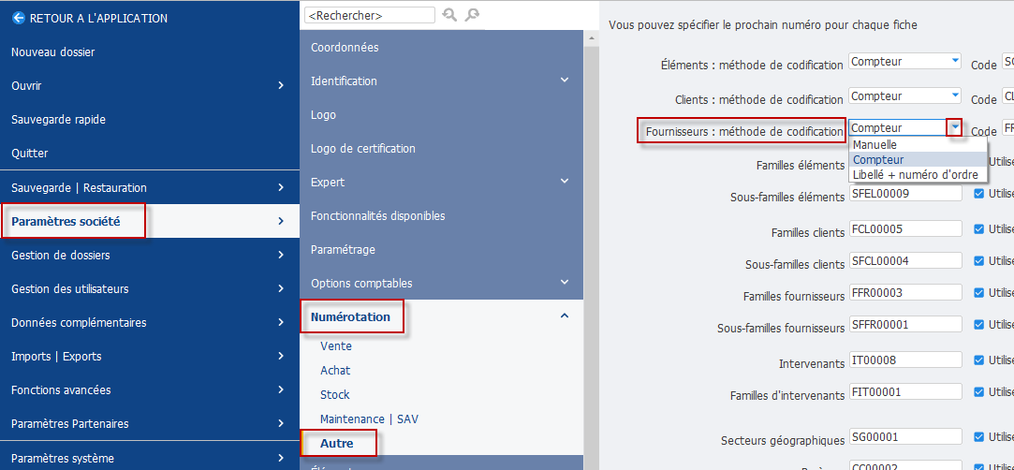Edit Familles fournisseurs field FFR00003
Image resolution: width=1014 pixels, height=470 pixels.
click(x=905, y=293)
